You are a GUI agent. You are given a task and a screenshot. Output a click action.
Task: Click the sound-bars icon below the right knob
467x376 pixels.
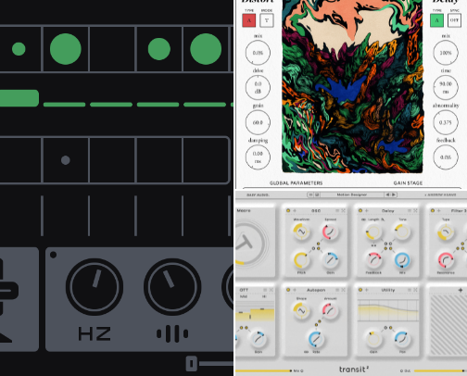(x=172, y=333)
